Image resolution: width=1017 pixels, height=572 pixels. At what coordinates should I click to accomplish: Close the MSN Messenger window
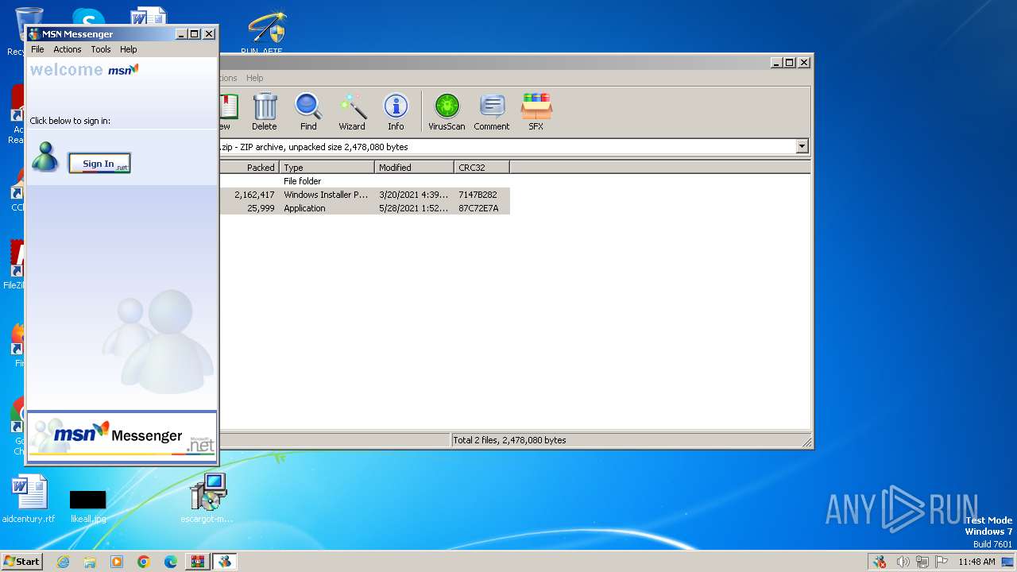[x=209, y=34]
